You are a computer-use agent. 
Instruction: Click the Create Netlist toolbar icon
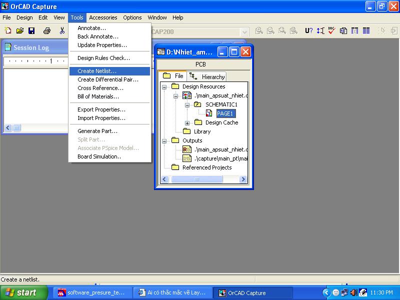343,31
